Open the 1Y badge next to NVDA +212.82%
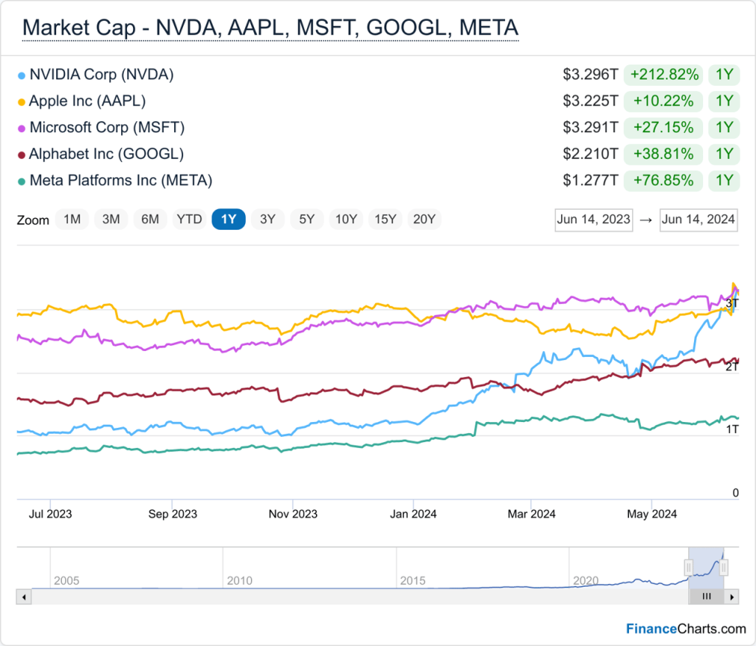 (x=724, y=75)
